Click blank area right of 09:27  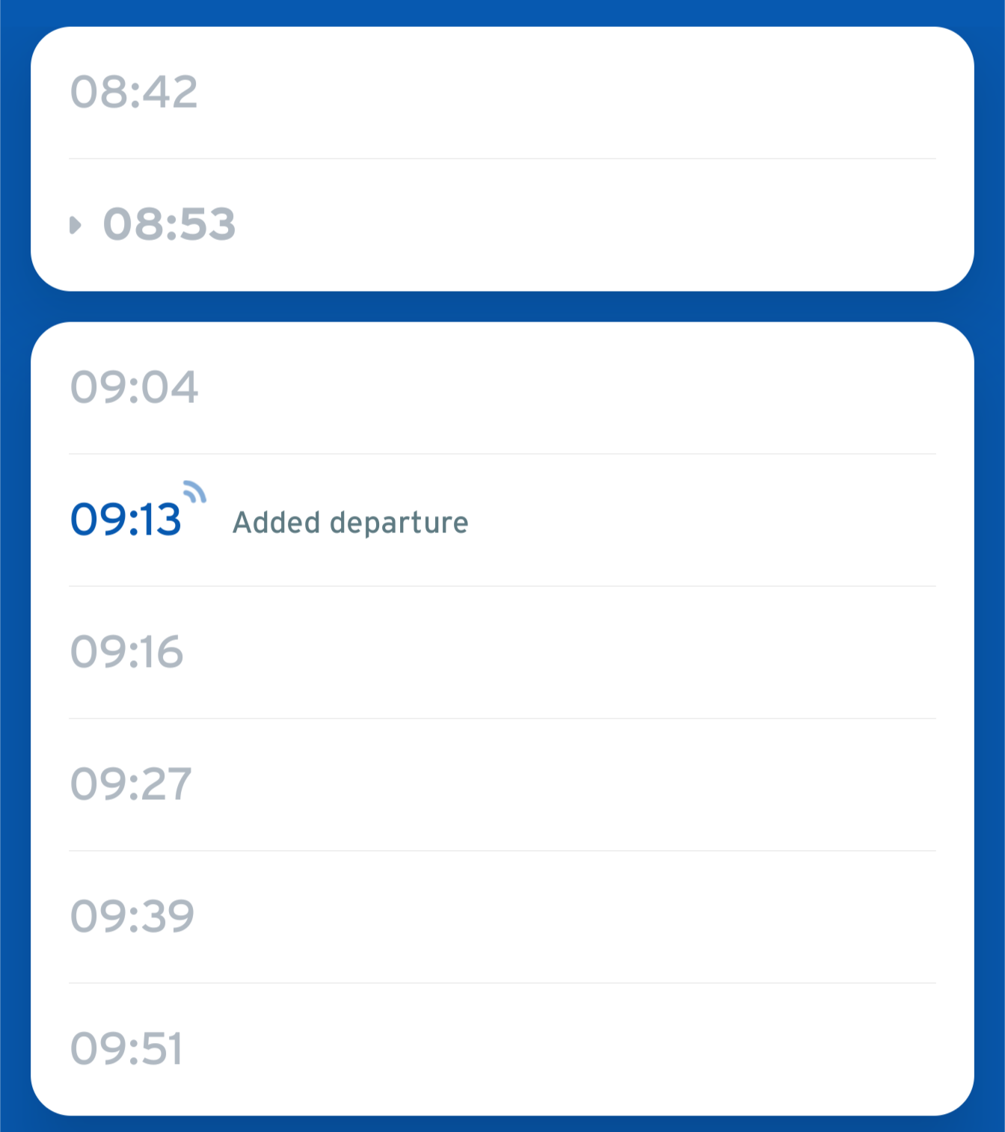coord(566,784)
